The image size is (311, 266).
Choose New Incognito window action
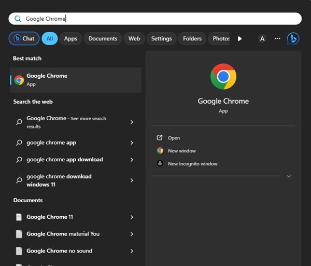point(193,164)
